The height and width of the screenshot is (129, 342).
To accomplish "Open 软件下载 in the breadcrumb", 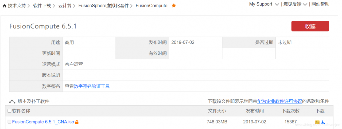I will click(42, 6).
